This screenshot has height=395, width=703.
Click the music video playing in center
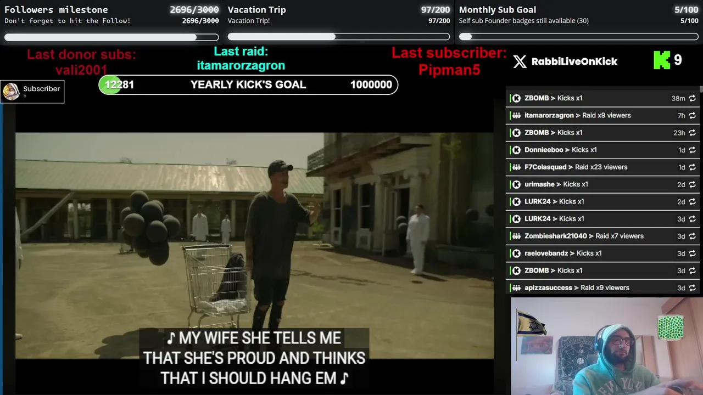pos(254,246)
